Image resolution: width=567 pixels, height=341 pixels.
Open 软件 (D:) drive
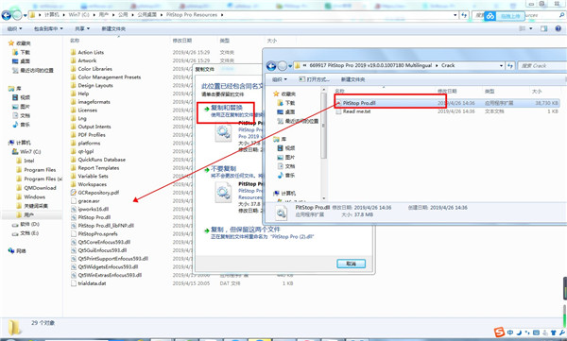click(x=29, y=224)
